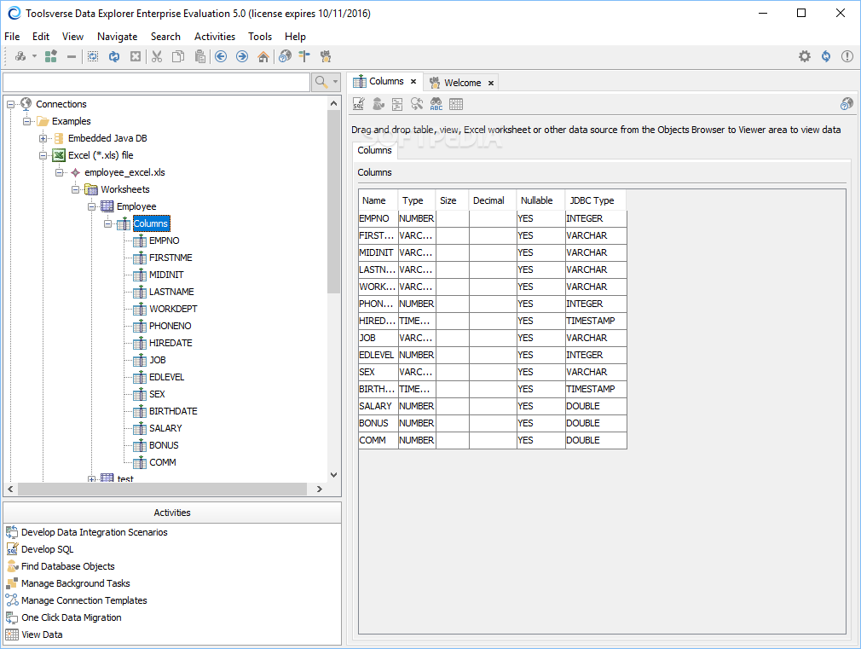Open the Develop SQL activity
Image resolution: width=861 pixels, height=649 pixels.
click(x=47, y=549)
